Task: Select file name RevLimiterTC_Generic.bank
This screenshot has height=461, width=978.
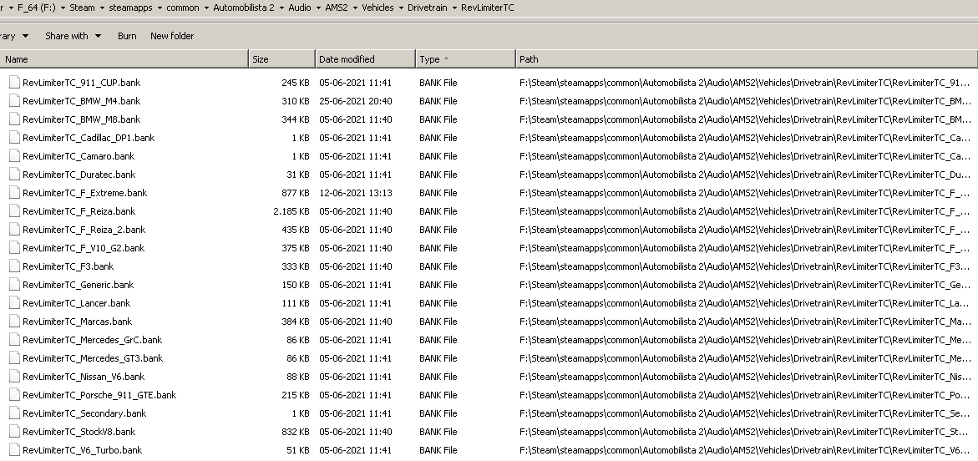Action: 78,285
